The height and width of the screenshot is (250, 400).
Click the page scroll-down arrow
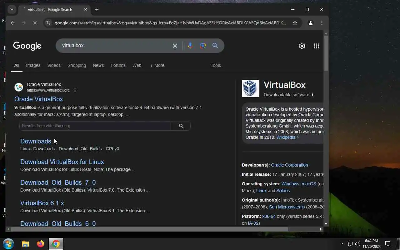(326, 224)
